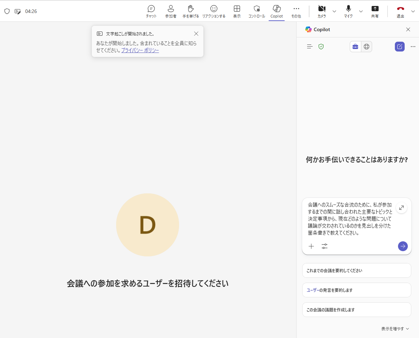Expand 表示を増やす for more prompts
The height and width of the screenshot is (338, 419).
click(395, 329)
